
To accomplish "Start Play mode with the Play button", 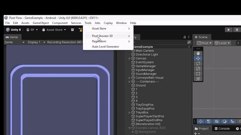I will click(229, 30).
